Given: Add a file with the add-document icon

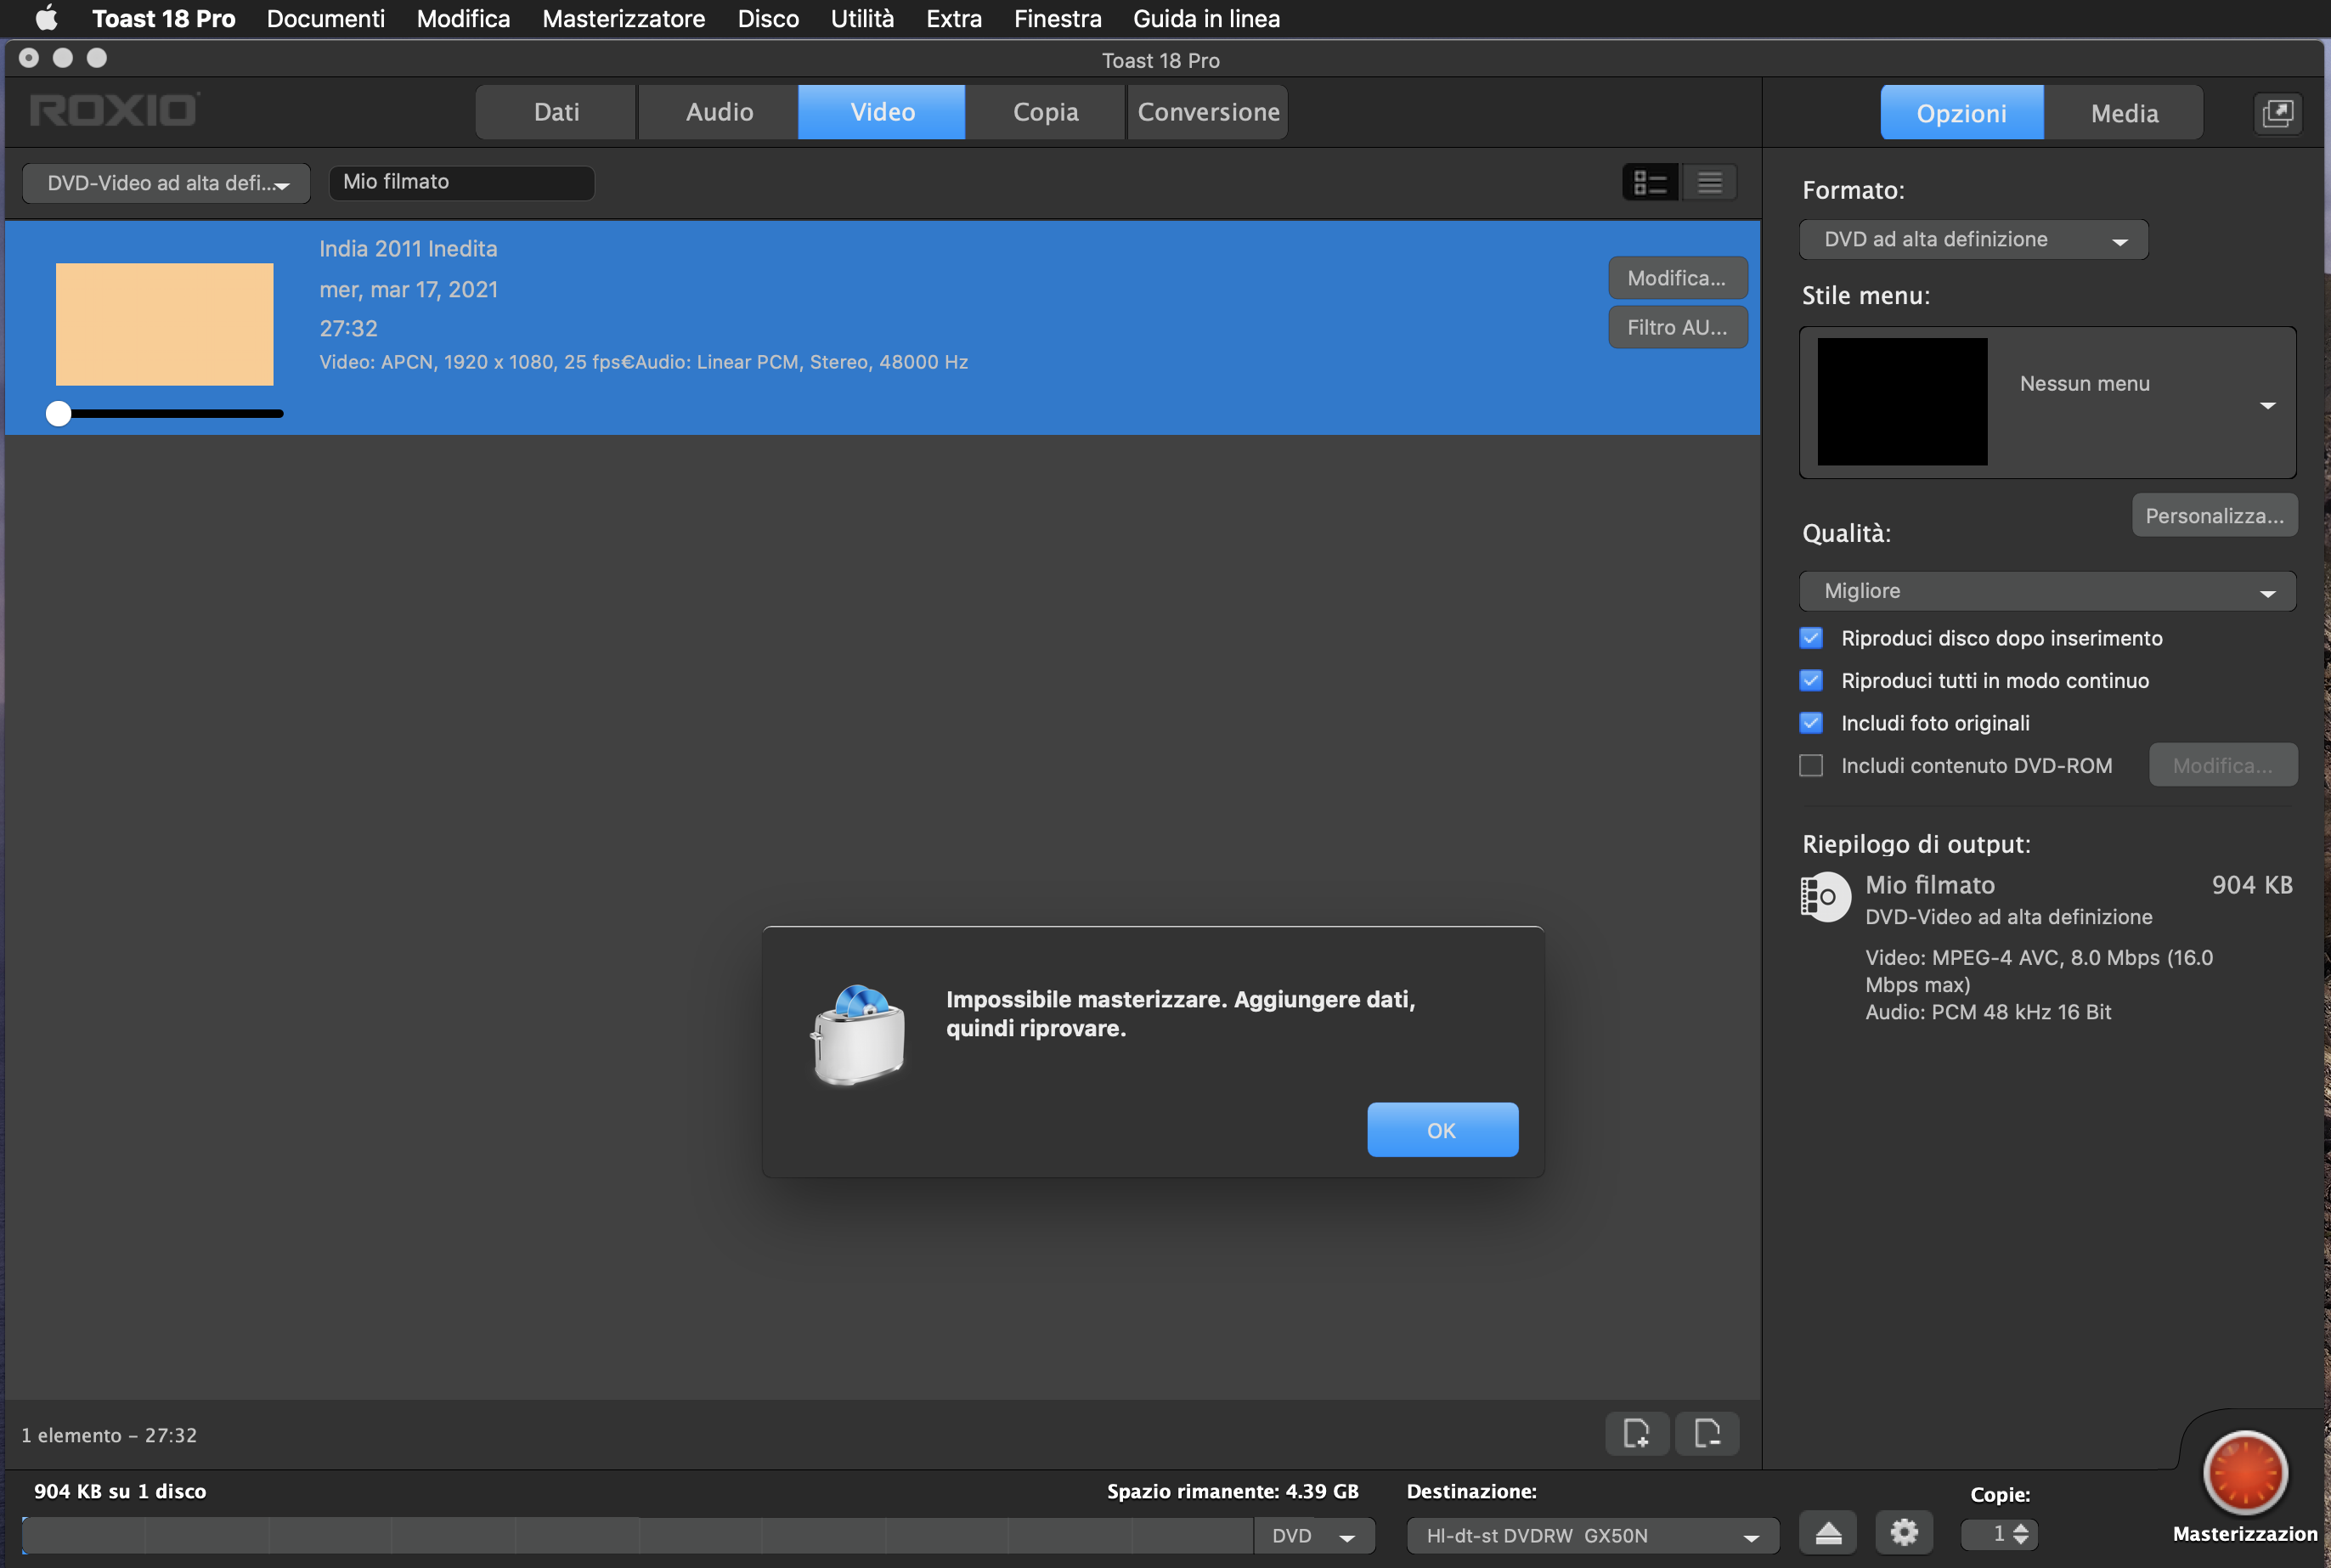Looking at the screenshot, I should click(x=1637, y=1433).
